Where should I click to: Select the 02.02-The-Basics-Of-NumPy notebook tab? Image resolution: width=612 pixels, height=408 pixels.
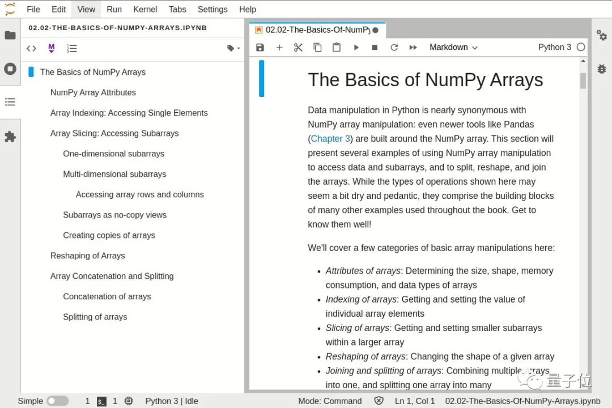(317, 30)
